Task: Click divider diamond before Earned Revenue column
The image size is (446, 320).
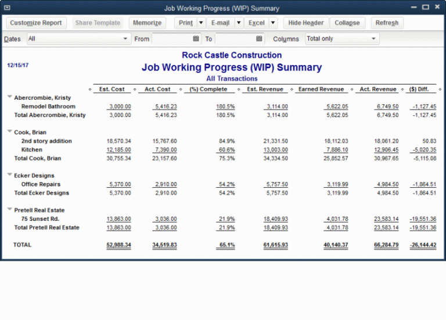Action: tap(292, 89)
